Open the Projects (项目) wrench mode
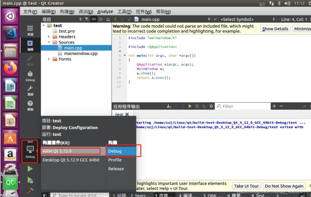The image size is (311, 197). pos(30,91)
